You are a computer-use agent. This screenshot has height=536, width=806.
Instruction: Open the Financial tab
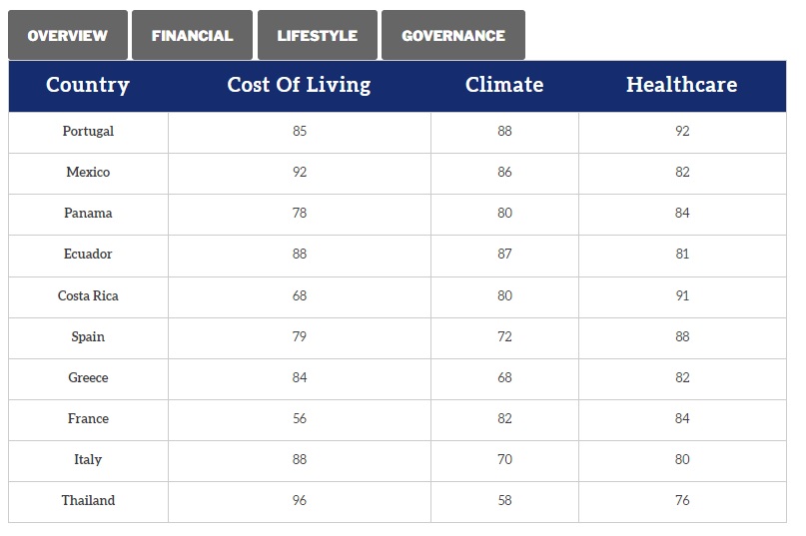coord(193,36)
